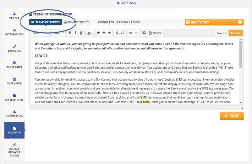
Task: Open the Cookie Popup Privacy Policy tab
Action: [119, 22]
